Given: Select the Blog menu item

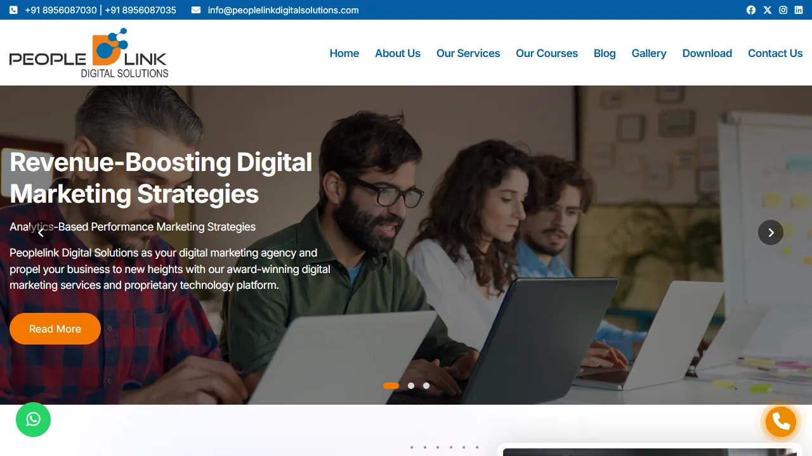Looking at the screenshot, I should [x=604, y=53].
